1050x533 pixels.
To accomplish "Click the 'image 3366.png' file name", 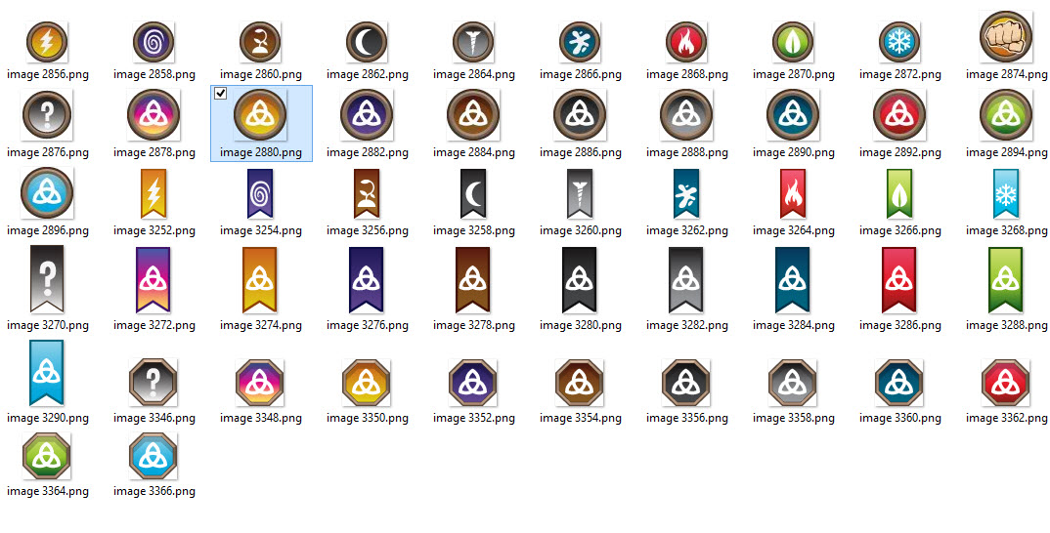I will point(154,491).
